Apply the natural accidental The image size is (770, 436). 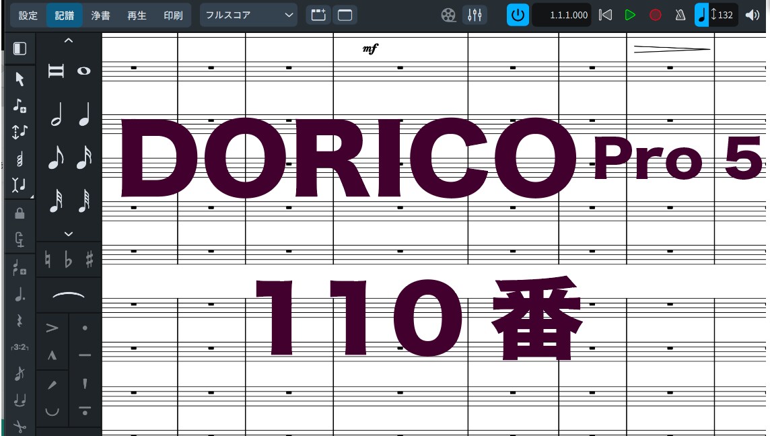point(48,260)
